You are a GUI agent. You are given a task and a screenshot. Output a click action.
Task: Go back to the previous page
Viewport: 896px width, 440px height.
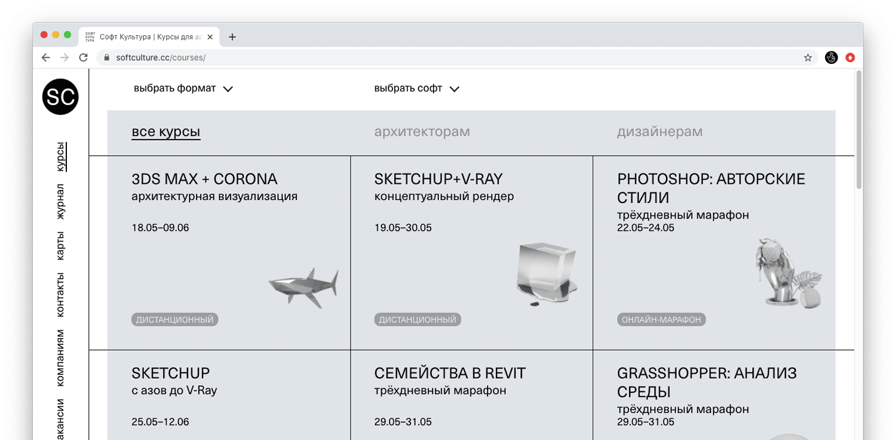pos(46,57)
